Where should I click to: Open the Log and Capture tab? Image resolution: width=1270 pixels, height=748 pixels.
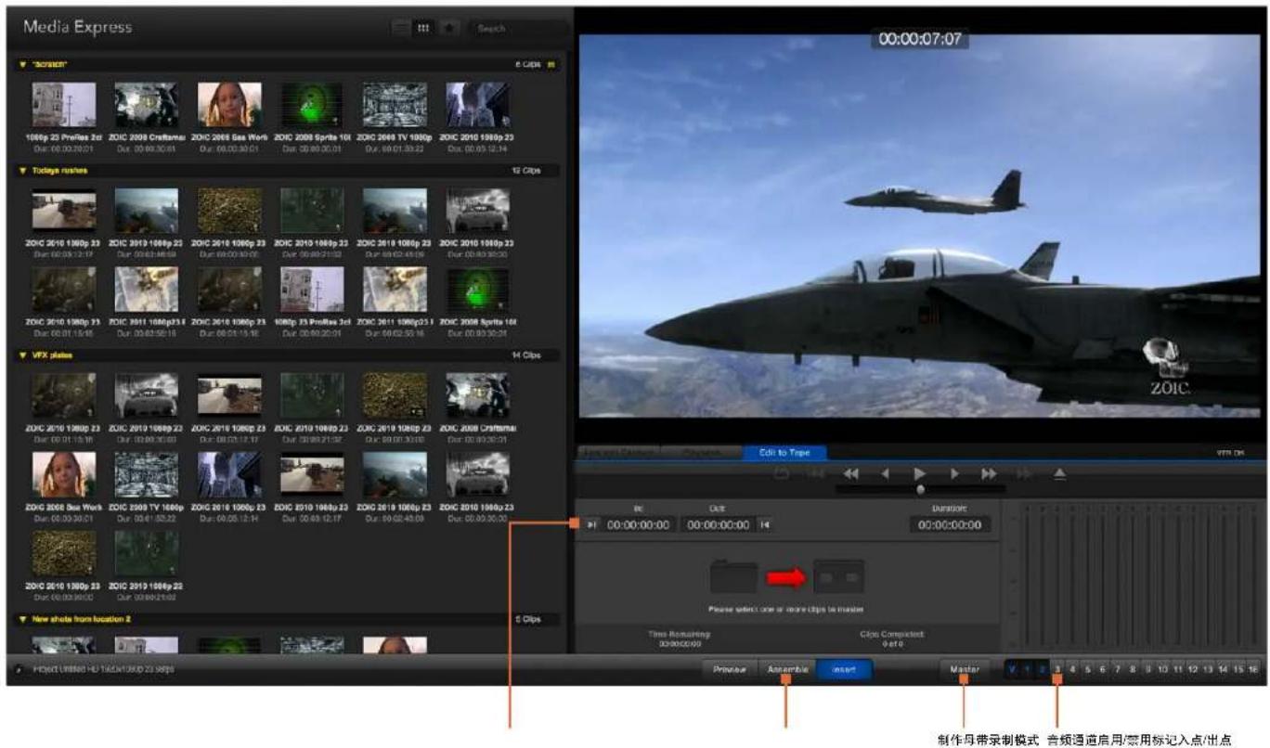coord(619,452)
